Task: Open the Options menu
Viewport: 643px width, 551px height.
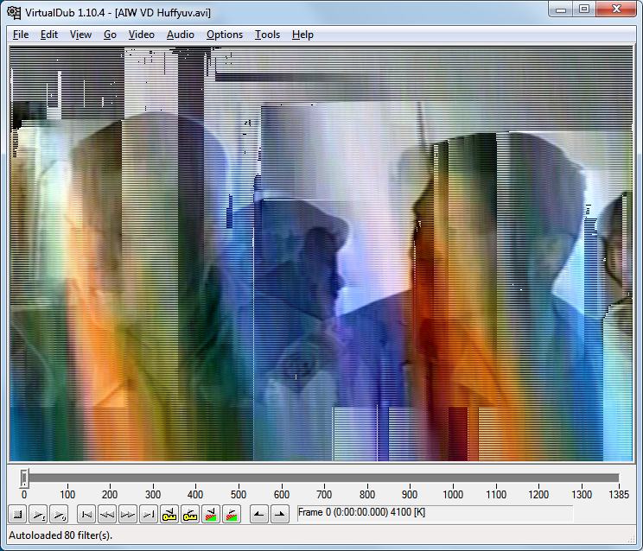Action: (x=225, y=35)
